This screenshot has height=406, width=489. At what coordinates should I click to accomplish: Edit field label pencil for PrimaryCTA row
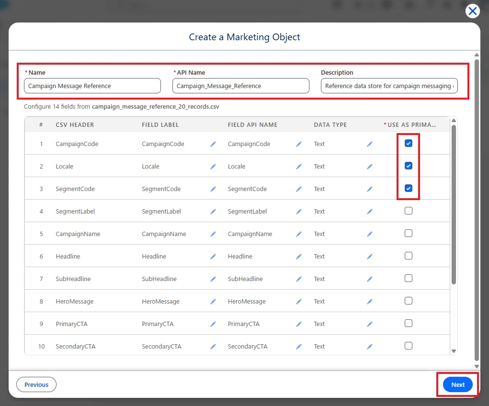point(213,324)
